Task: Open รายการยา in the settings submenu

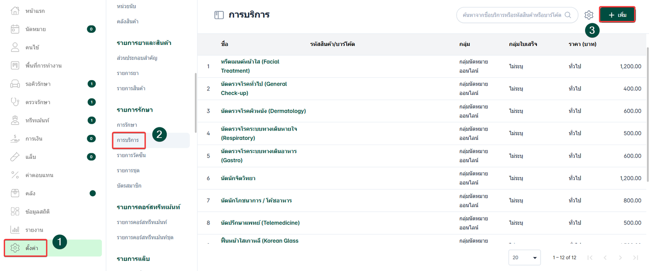Action: click(128, 73)
